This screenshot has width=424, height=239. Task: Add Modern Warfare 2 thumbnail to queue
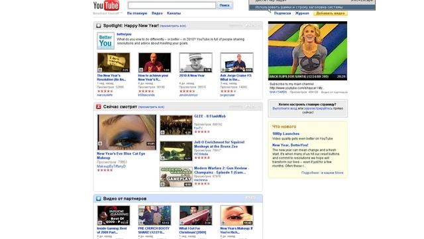pyautogui.click(x=162, y=185)
